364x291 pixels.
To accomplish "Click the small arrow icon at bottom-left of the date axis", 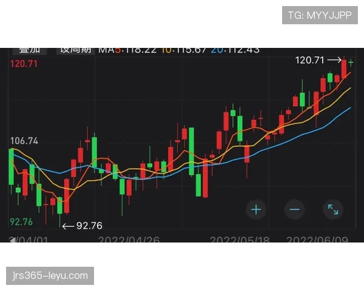I will 12,240.
